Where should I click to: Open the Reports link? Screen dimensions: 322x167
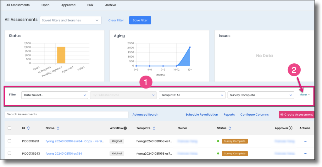click(x=229, y=115)
